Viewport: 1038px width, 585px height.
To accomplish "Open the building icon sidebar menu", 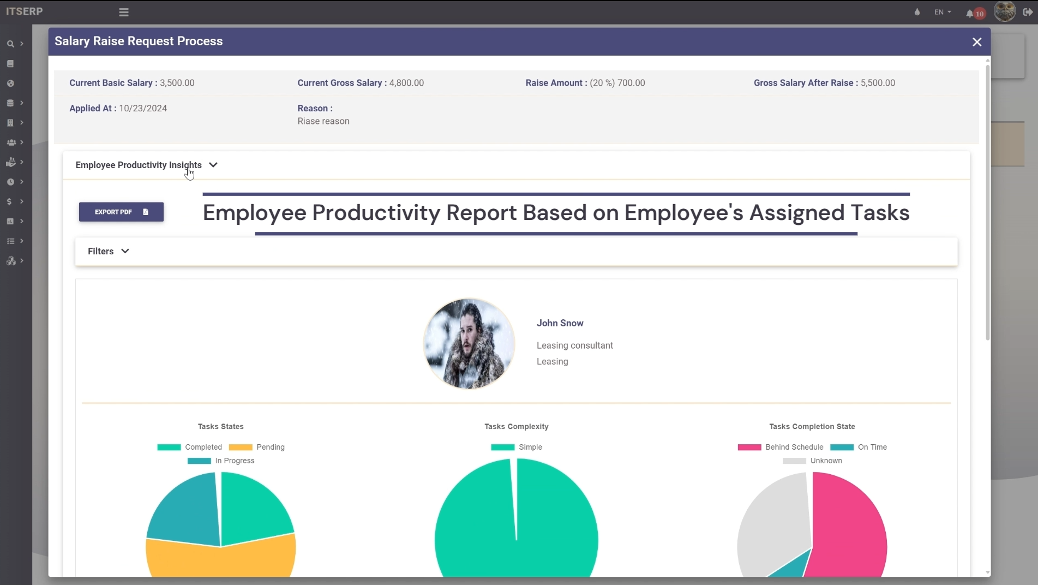I will click(x=10, y=123).
